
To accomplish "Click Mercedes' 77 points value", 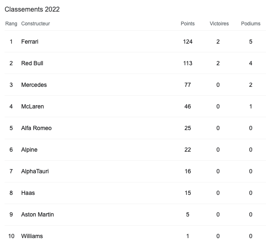I will [x=188, y=85].
